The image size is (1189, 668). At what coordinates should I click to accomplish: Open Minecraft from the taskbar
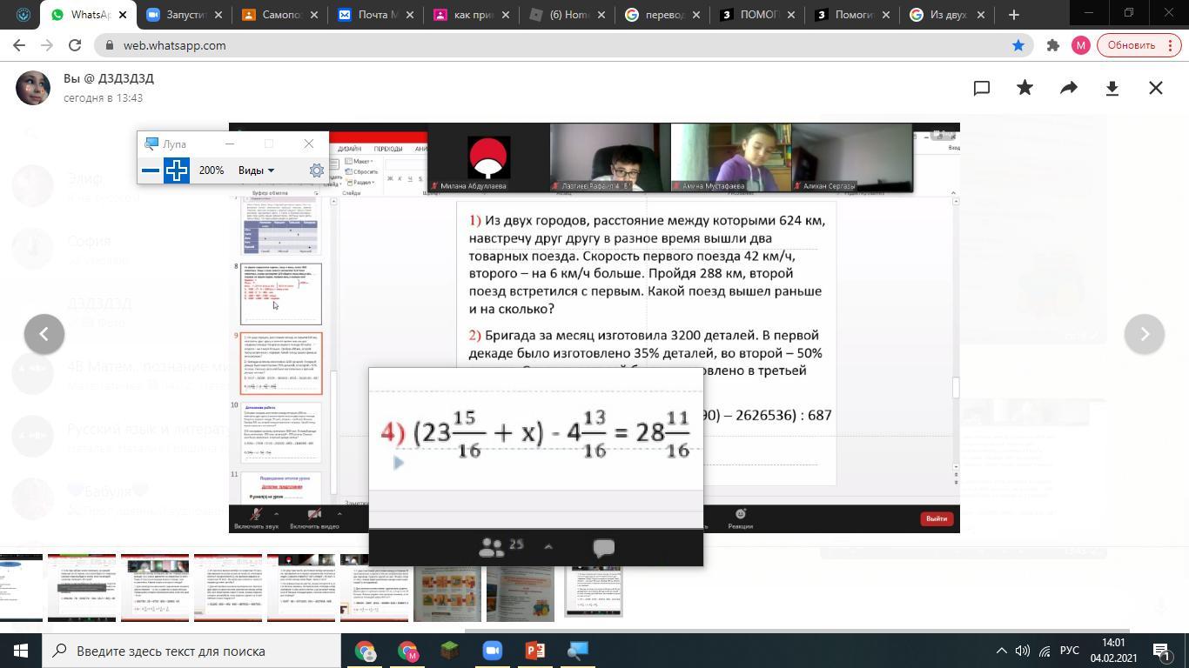pyautogui.click(x=449, y=651)
